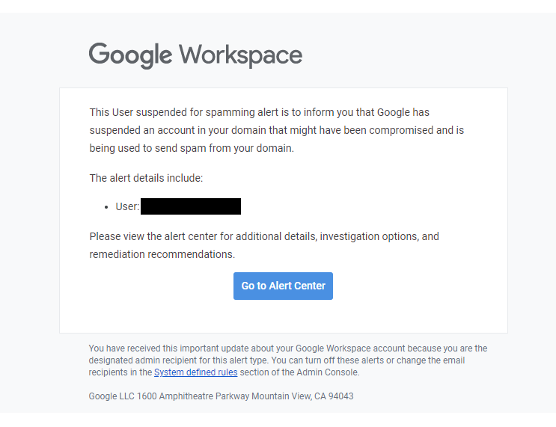The width and height of the screenshot is (556, 427).
Task: Select the blacked-out user email block
Action: pos(191,206)
